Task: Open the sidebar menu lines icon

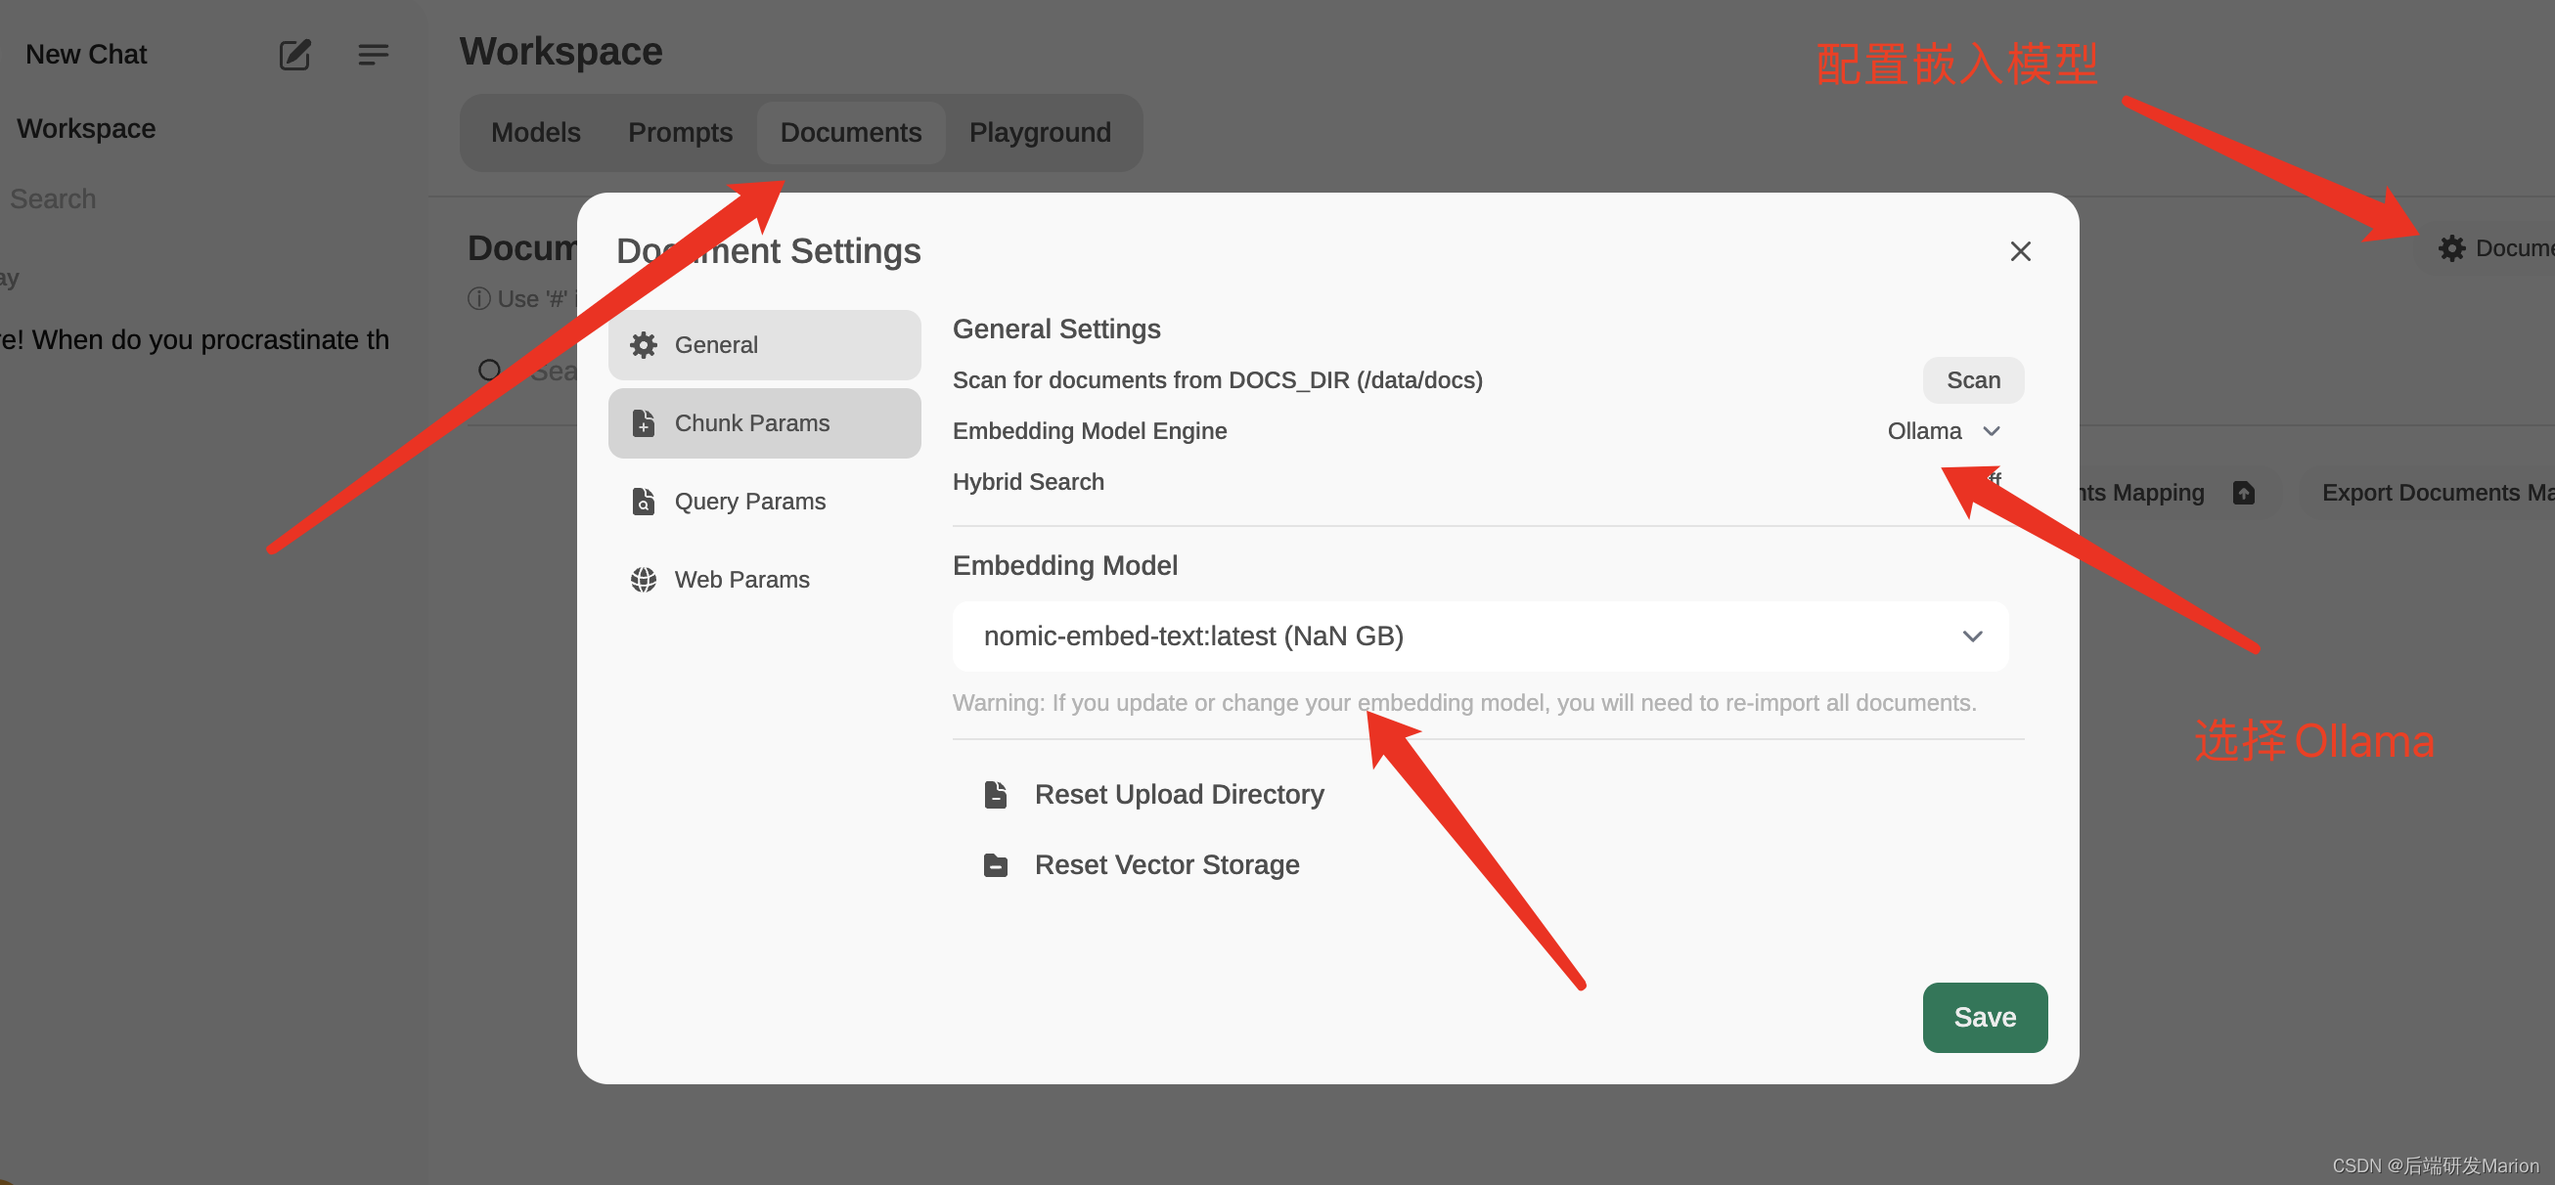Action: tap(373, 55)
